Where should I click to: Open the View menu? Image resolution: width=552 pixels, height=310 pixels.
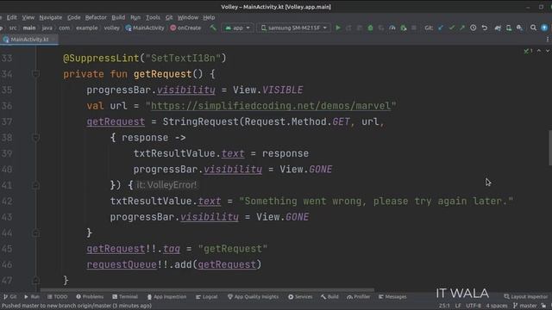(x=28, y=17)
